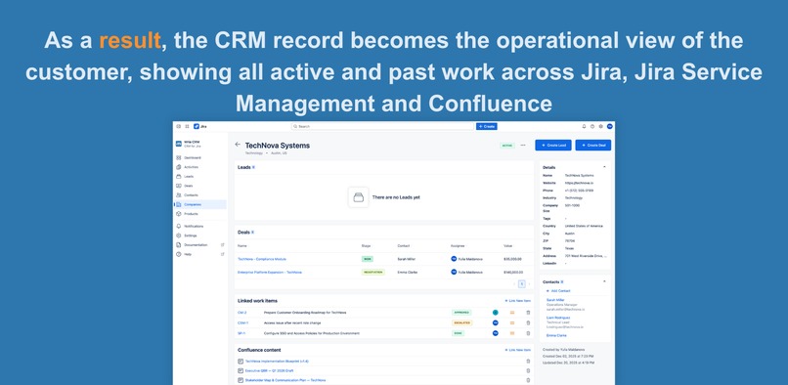Delete the Configure SSO linked item
Viewport: 788px width, 385px height.
click(528, 333)
